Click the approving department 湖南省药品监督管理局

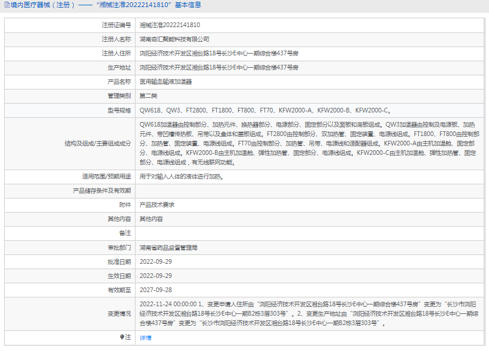click(x=168, y=248)
